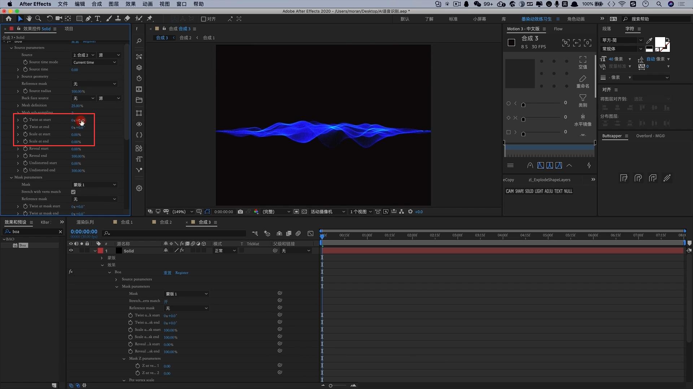Image resolution: width=693 pixels, height=389 pixels.
Task: Click the Pen tool icon
Action: (x=88, y=18)
